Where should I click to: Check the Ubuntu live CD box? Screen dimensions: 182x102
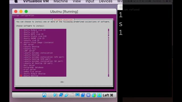coord(21,32)
